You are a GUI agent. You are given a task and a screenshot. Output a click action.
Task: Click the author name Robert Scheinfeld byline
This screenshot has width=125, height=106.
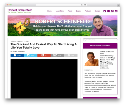(19, 51)
